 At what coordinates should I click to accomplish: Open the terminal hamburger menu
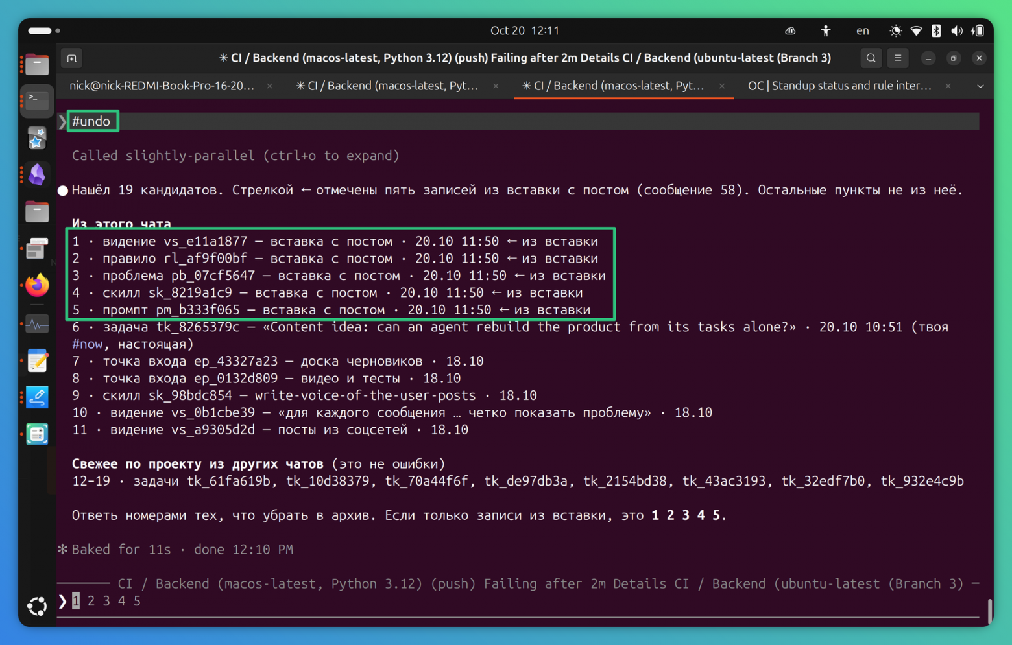[x=898, y=58]
